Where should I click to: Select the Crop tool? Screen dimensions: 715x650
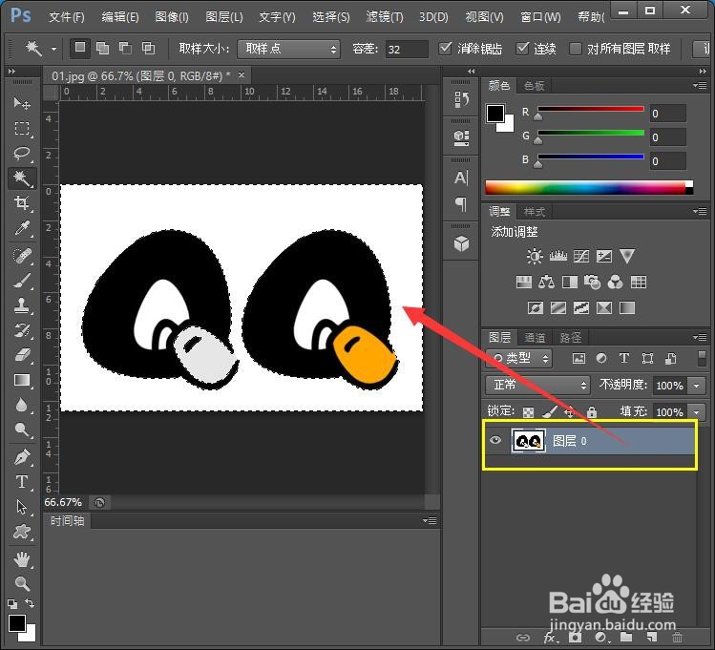(21, 203)
